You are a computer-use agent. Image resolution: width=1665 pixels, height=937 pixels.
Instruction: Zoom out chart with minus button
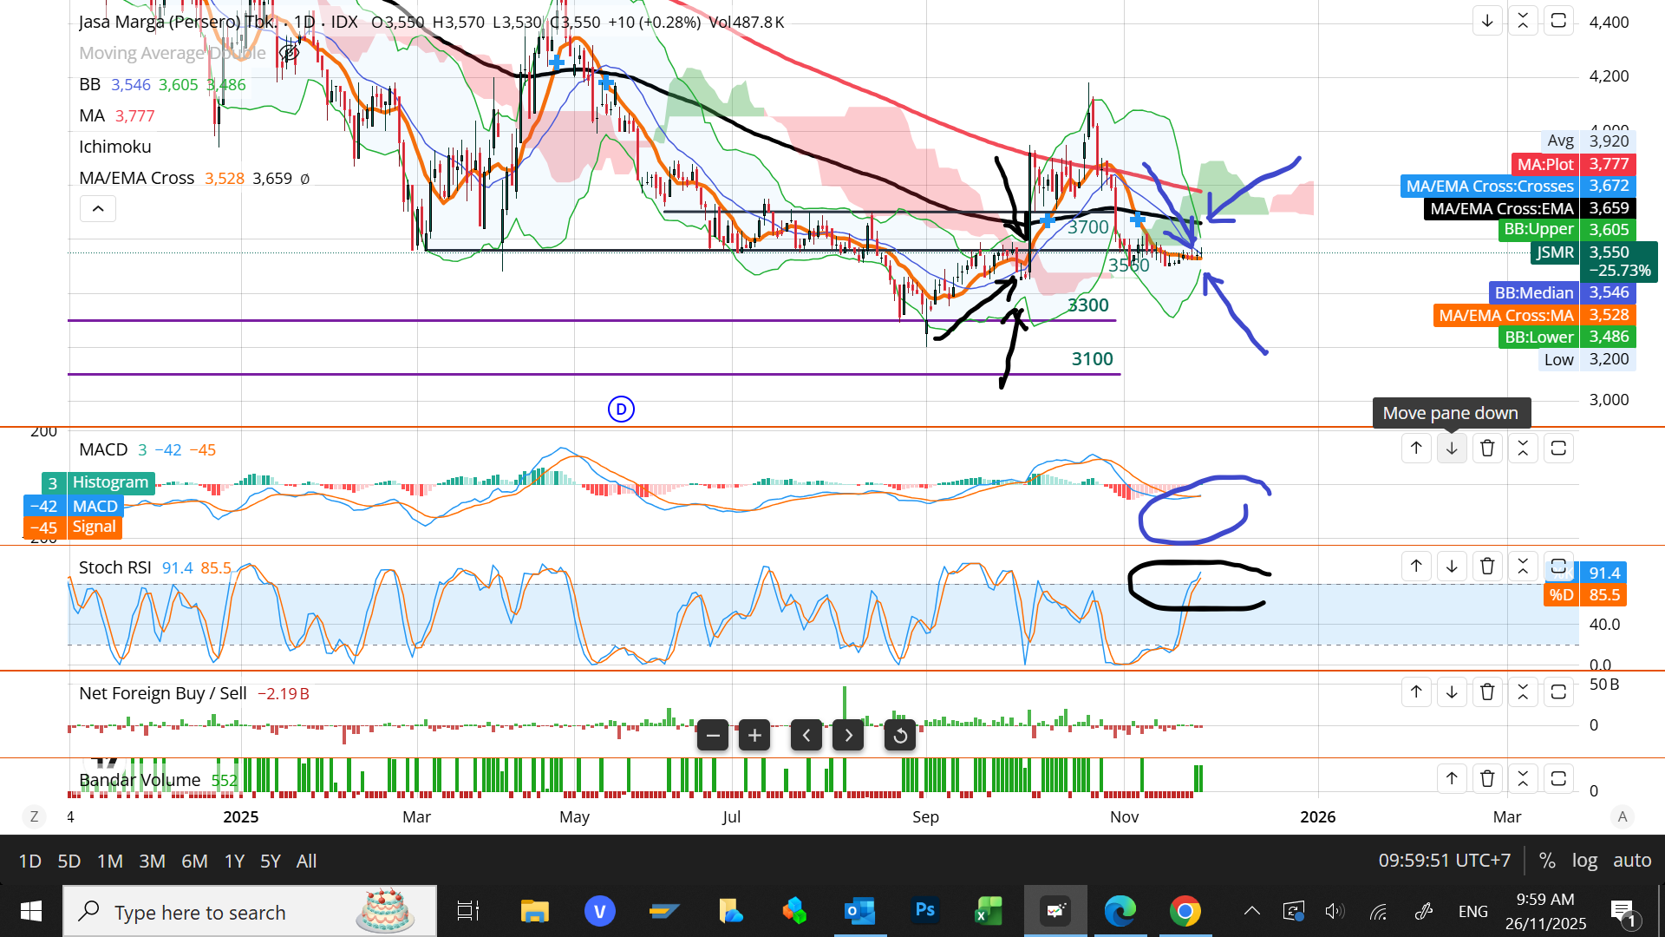(713, 736)
